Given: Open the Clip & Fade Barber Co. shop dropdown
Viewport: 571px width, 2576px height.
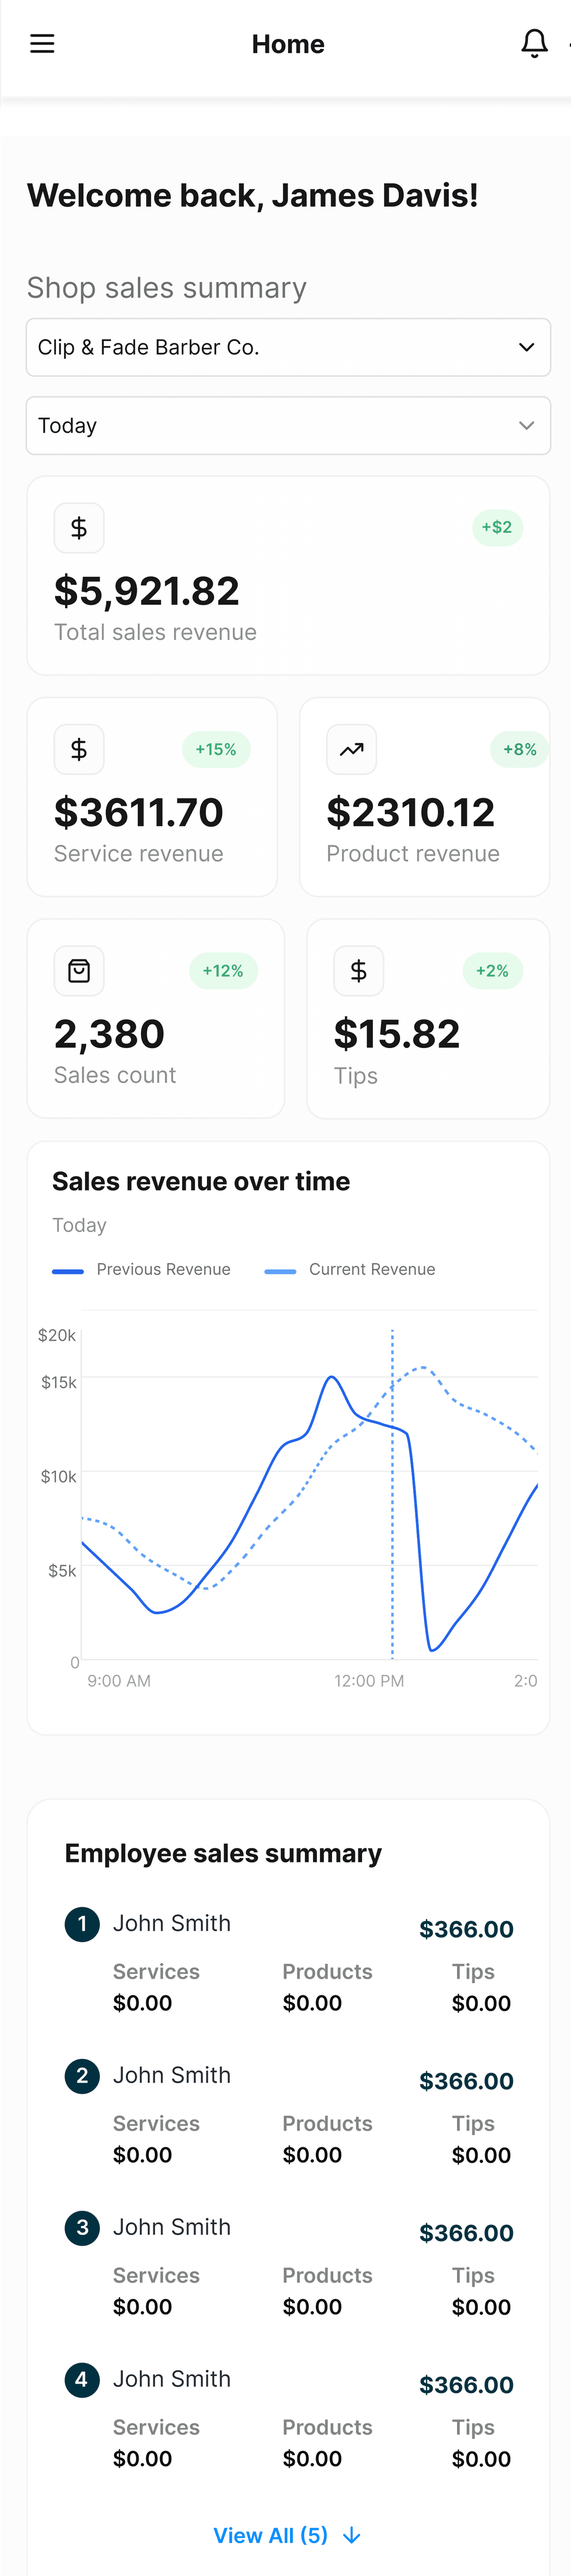Looking at the screenshot, I should point(288,347).
